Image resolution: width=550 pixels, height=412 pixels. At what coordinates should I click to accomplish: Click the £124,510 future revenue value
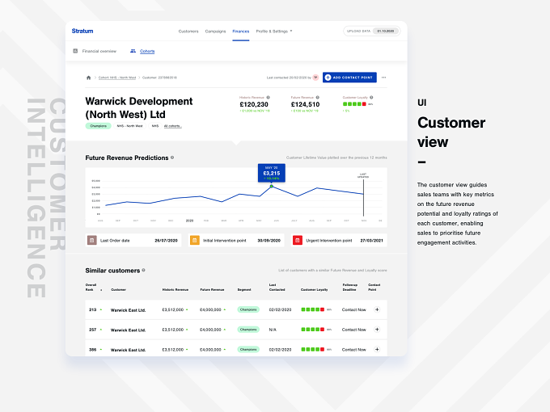pos(305,104)
